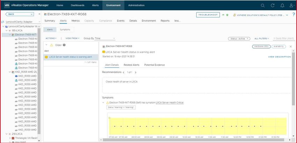Collapse the 218-LXCA tree node
The width and height of the screenshot is (297, 143).
(7, 134)
